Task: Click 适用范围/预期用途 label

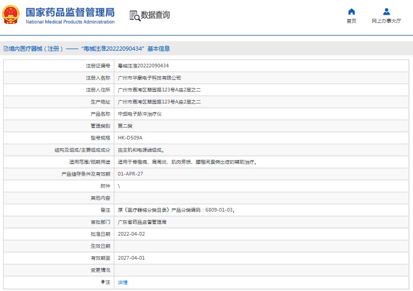Action: [90, 162]
